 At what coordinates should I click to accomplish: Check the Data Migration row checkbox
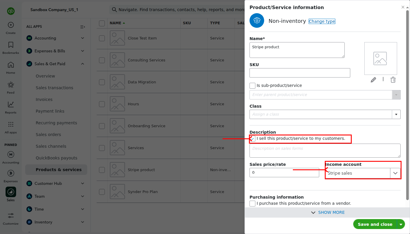point(102,82)
